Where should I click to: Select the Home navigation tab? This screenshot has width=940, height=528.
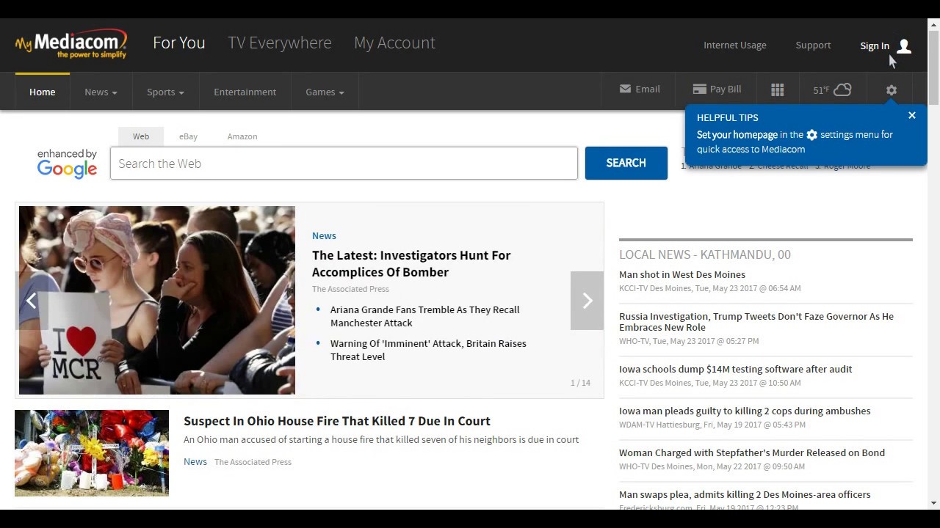tap(42, 92)
